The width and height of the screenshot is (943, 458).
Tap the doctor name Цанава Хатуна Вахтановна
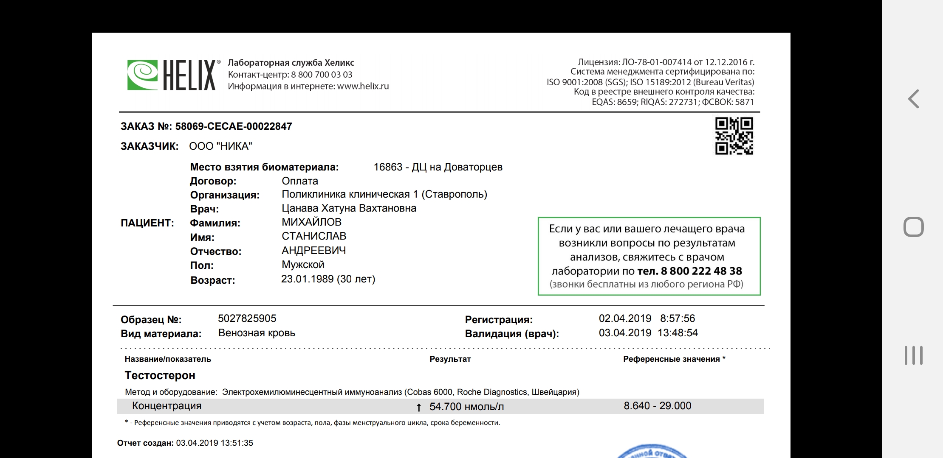click(349, 208)
